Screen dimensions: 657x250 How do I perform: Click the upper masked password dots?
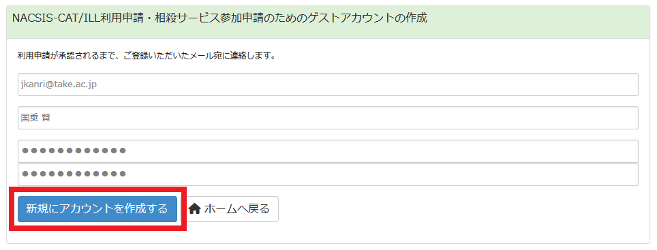pyautogui.click(x=74, y=151)
